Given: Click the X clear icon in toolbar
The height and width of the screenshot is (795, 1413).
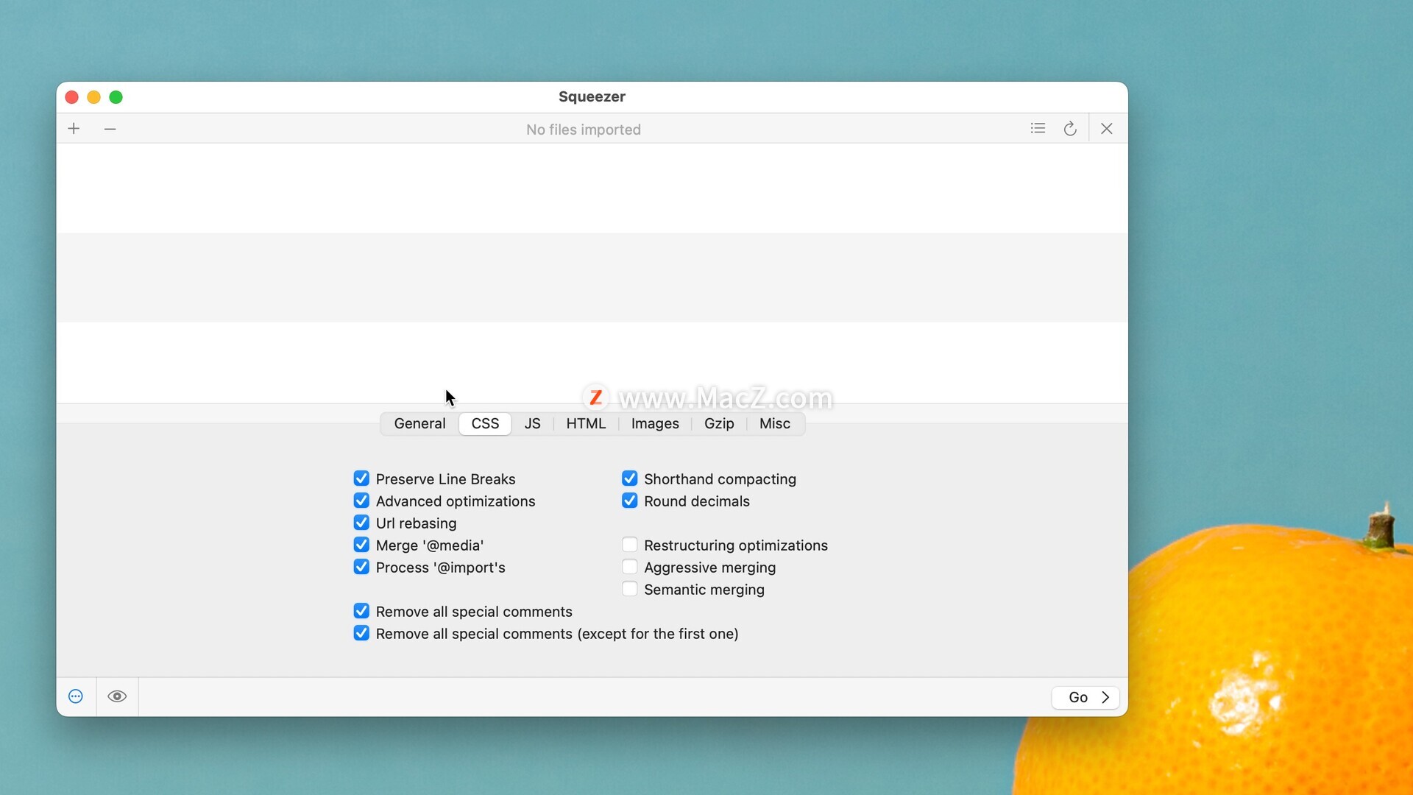Looking at the screenshot, I should 1106,129.
